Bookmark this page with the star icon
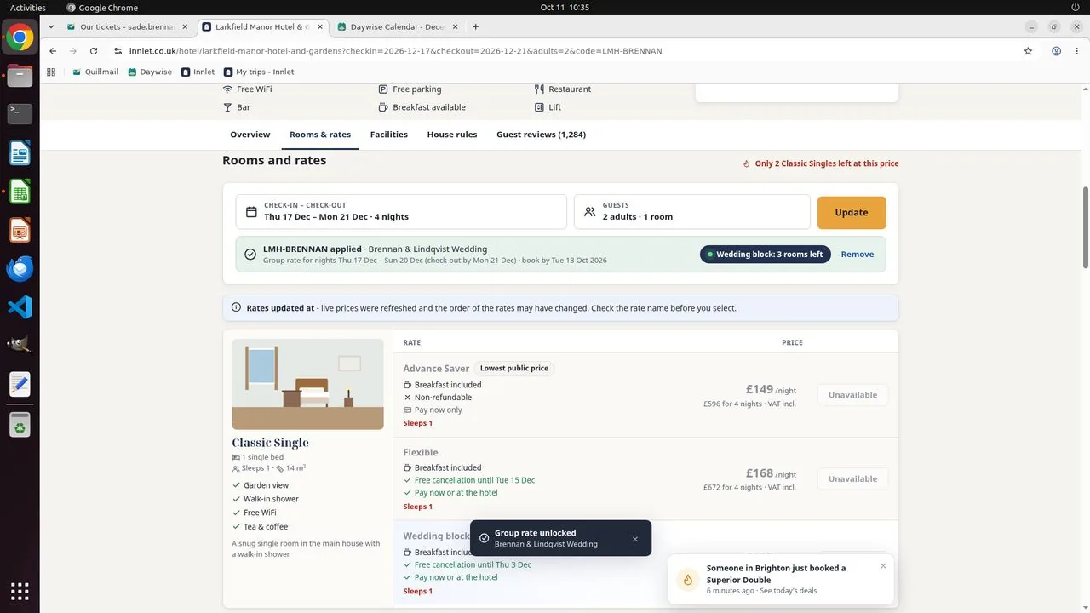This screenshot has height=613, width=1090. [x=1028, y=51]
